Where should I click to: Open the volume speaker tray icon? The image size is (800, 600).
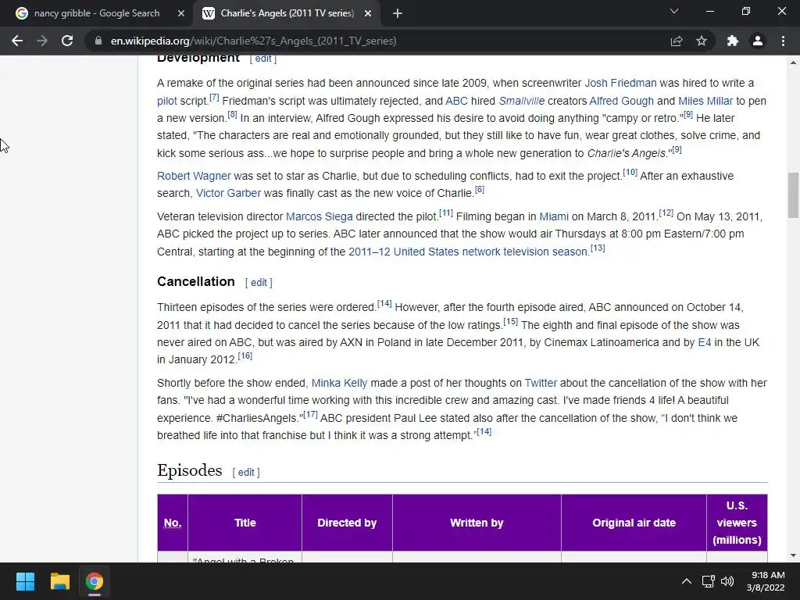(727, 581)
